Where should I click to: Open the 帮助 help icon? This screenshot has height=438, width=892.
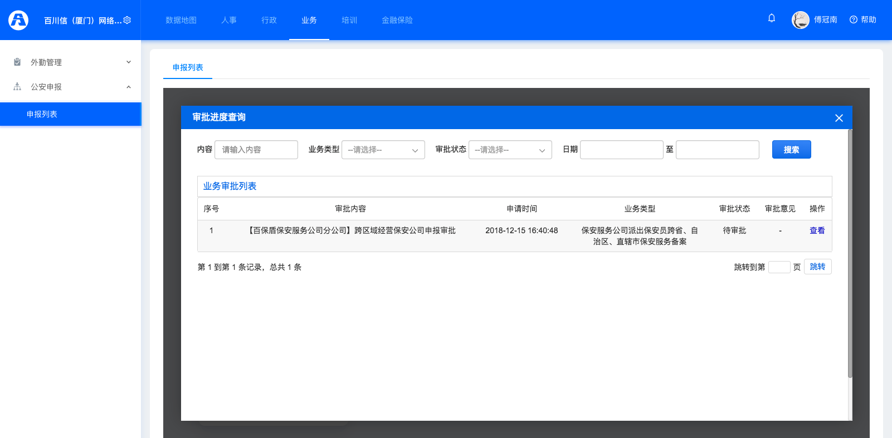853,20
